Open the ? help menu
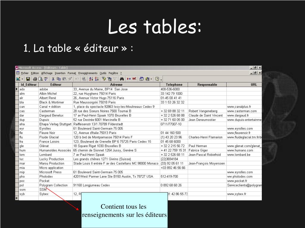 121,73
